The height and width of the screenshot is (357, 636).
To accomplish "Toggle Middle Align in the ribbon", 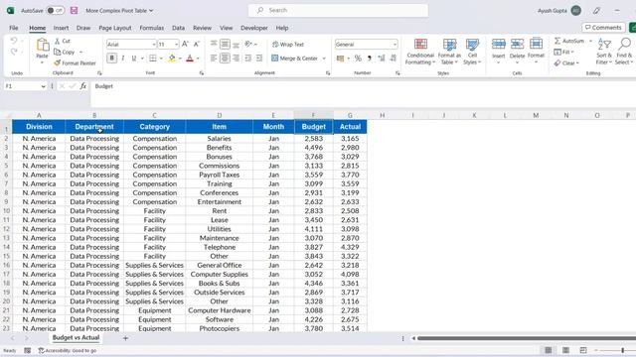I will [x=225, y=44].
